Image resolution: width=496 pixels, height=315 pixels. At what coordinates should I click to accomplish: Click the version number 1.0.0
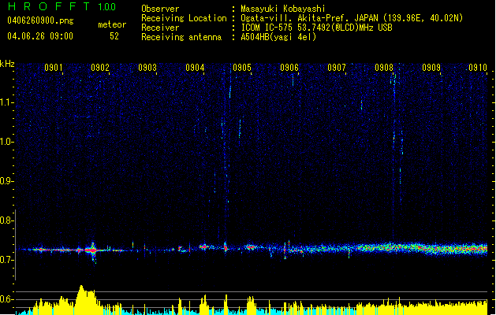107,7
